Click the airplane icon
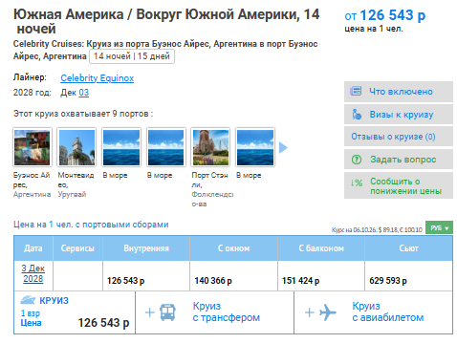 pos(328,312)
